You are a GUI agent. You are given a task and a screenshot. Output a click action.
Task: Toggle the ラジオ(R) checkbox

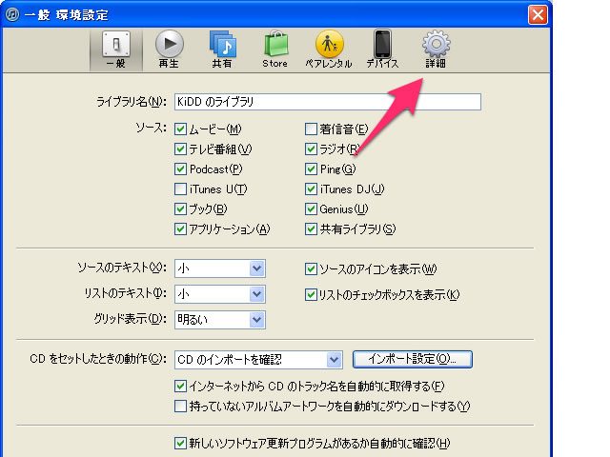coord(311,149)
